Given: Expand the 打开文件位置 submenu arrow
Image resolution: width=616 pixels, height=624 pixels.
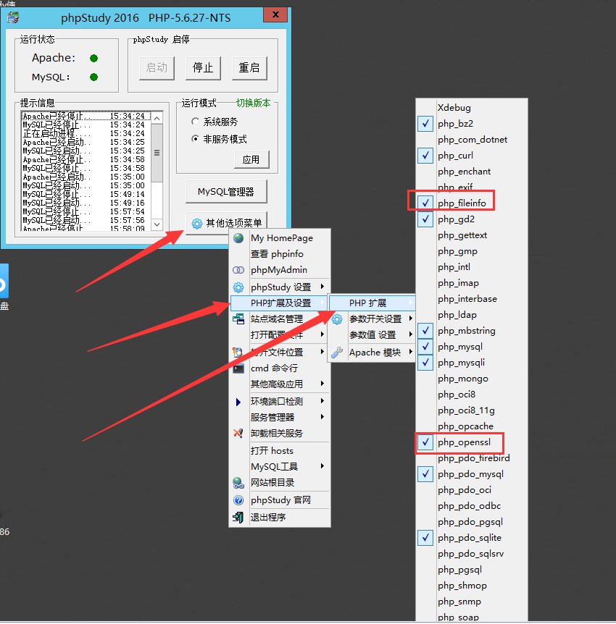Looking at the screenshot, I should 322,352.
